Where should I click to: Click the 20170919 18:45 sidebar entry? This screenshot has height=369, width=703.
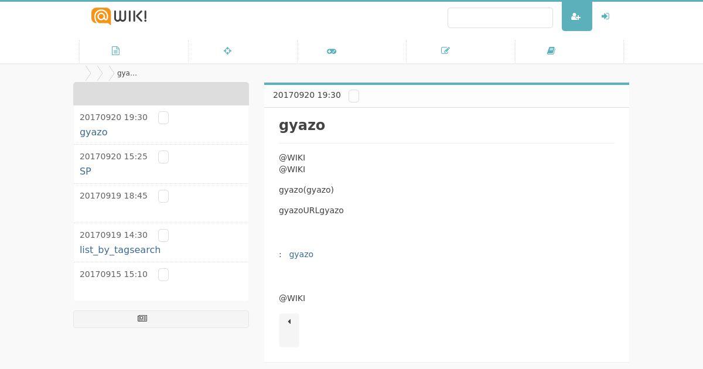coord(161,203)
